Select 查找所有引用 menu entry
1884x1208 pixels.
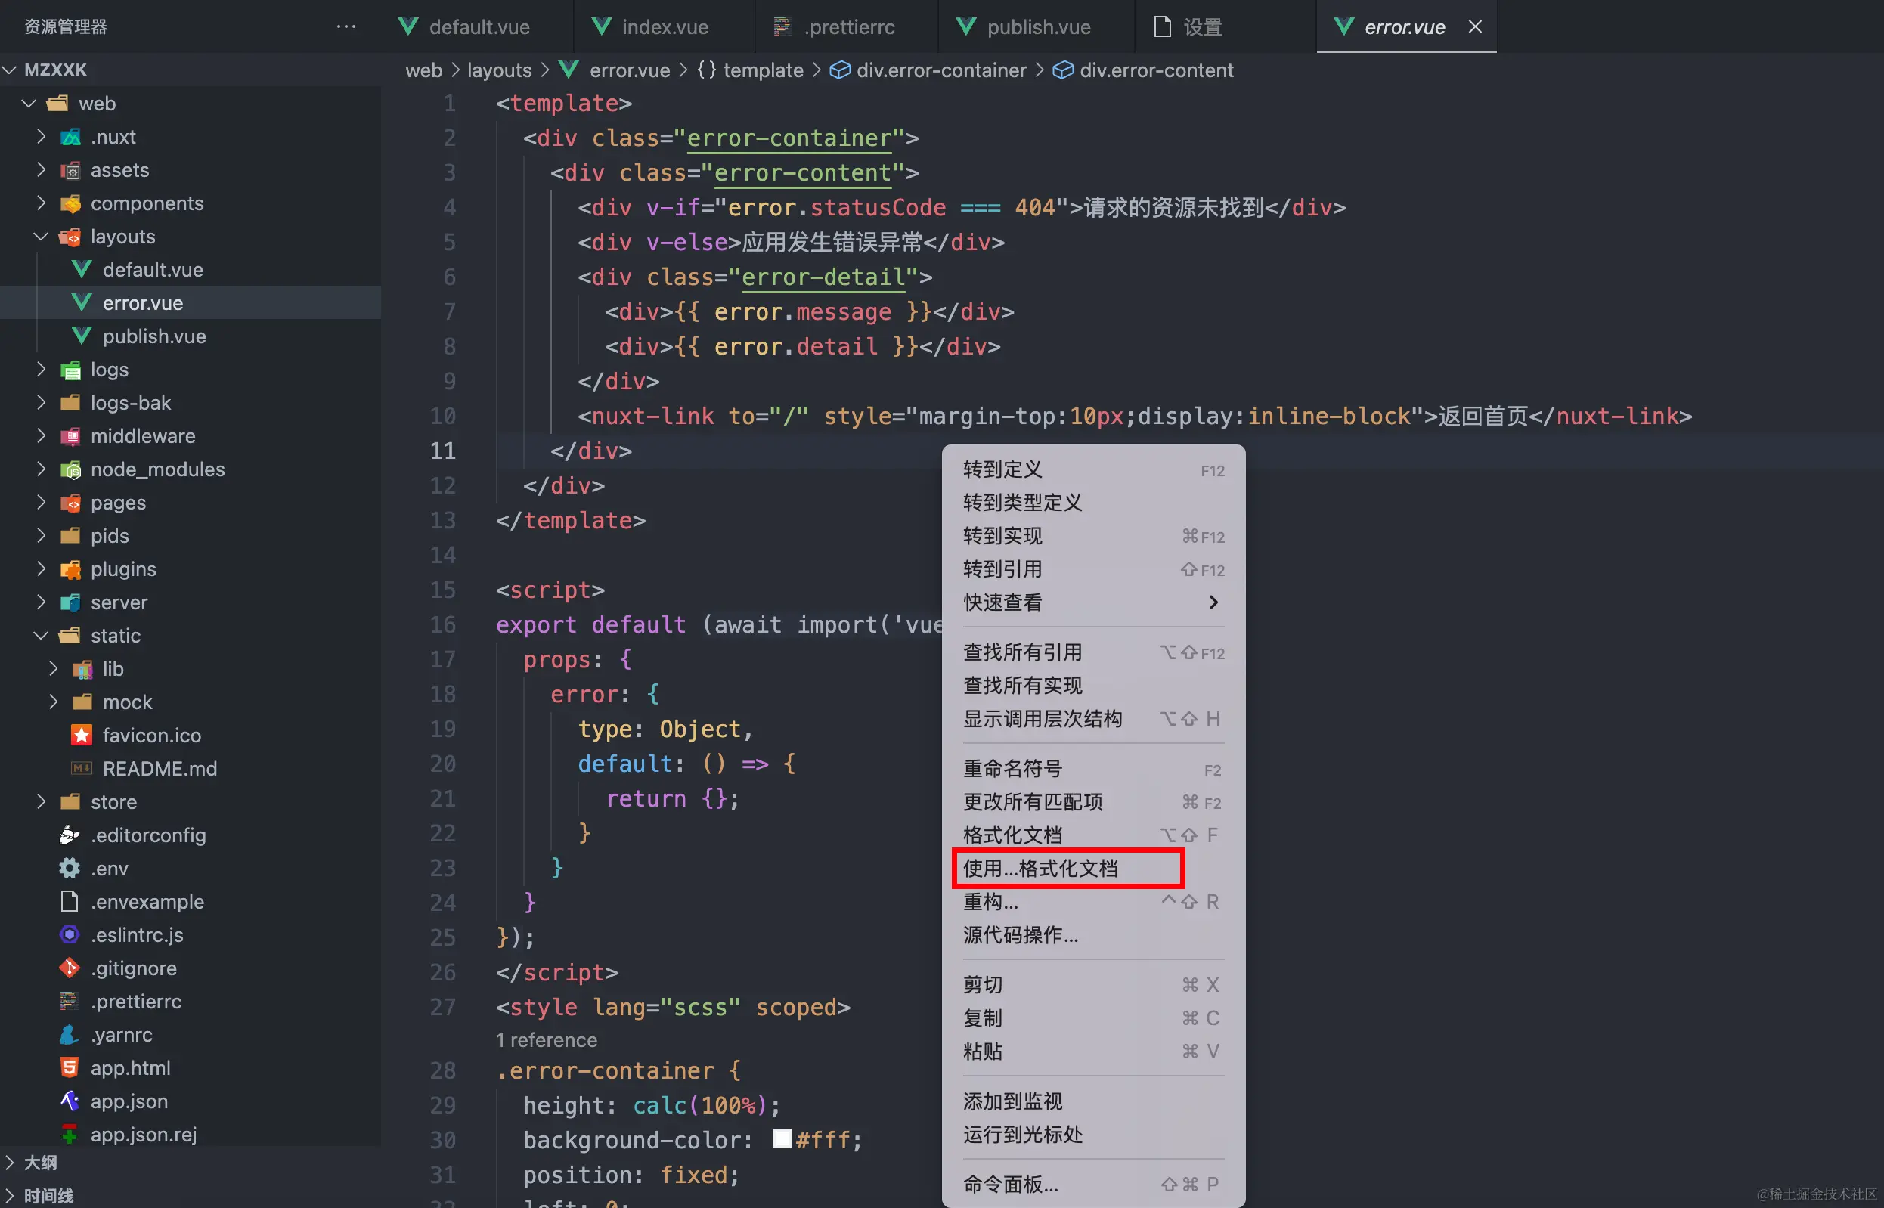point(1093,652)
